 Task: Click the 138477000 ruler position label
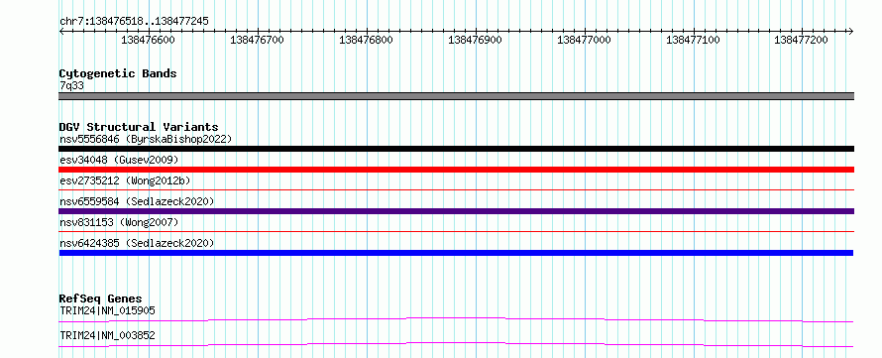tap(584, 40)
